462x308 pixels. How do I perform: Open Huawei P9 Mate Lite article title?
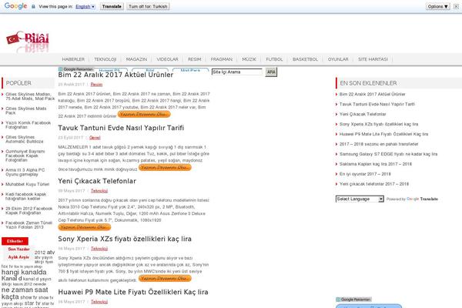click(x=133, y=292)
